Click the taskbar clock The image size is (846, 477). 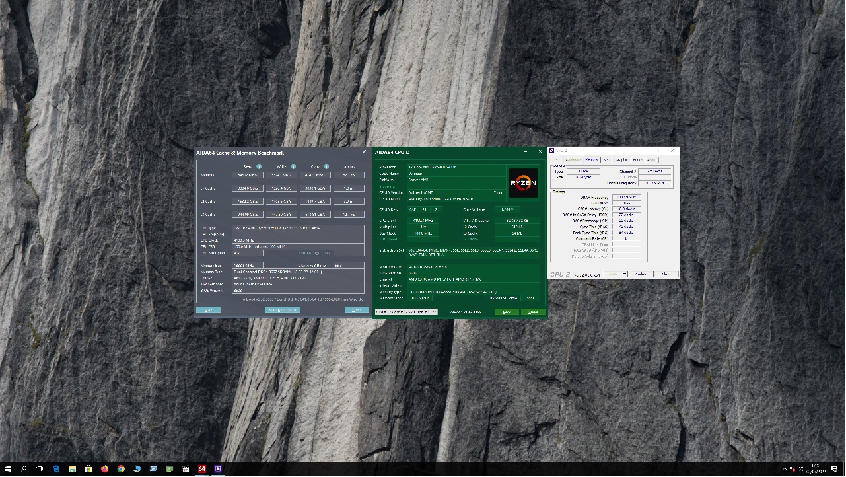816,470
